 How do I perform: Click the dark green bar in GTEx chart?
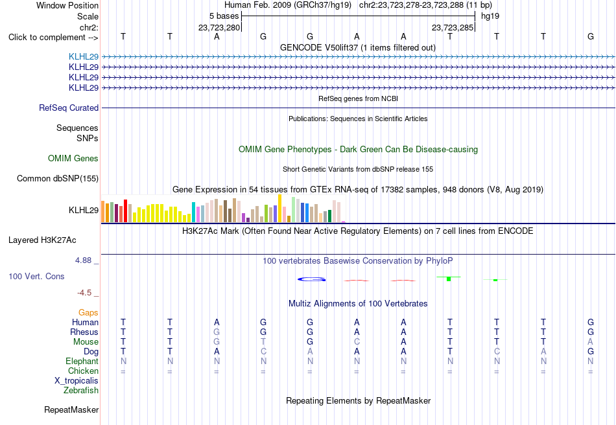click(x=329, y=216)
